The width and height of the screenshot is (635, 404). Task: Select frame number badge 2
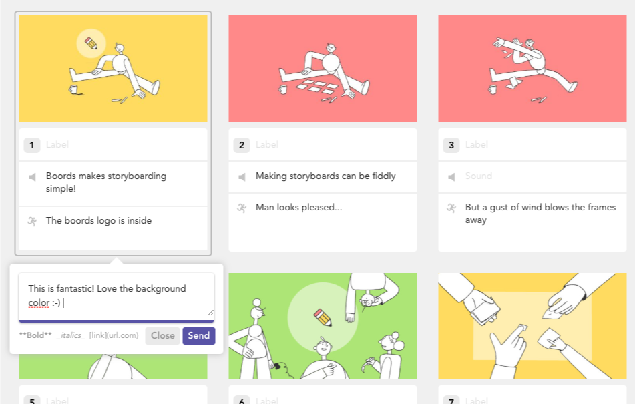(242, 145)
